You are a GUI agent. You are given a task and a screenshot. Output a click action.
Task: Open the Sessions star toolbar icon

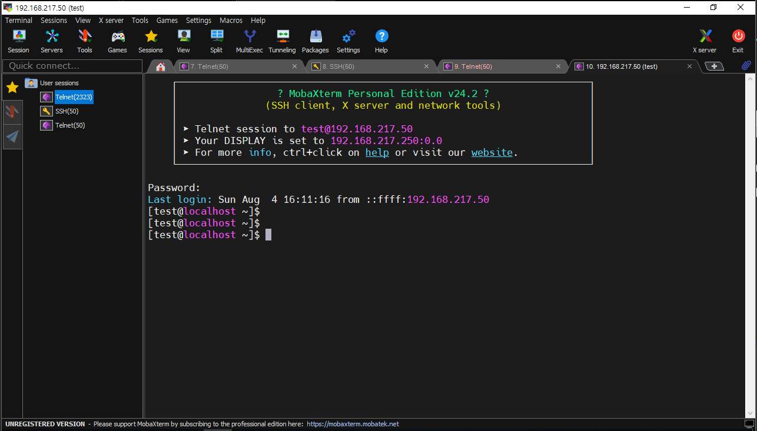pos(151,42)
